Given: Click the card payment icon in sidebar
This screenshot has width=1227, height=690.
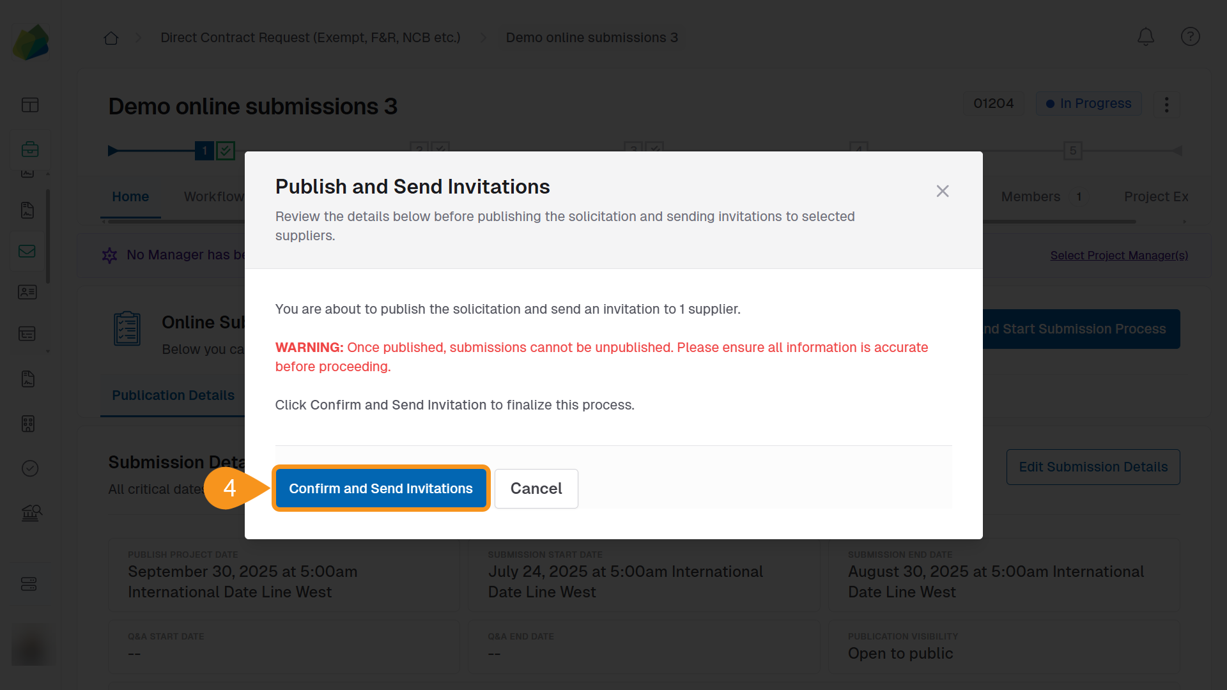Looking at the screenshot, I should pyautogui.click(x=27, y=333).
